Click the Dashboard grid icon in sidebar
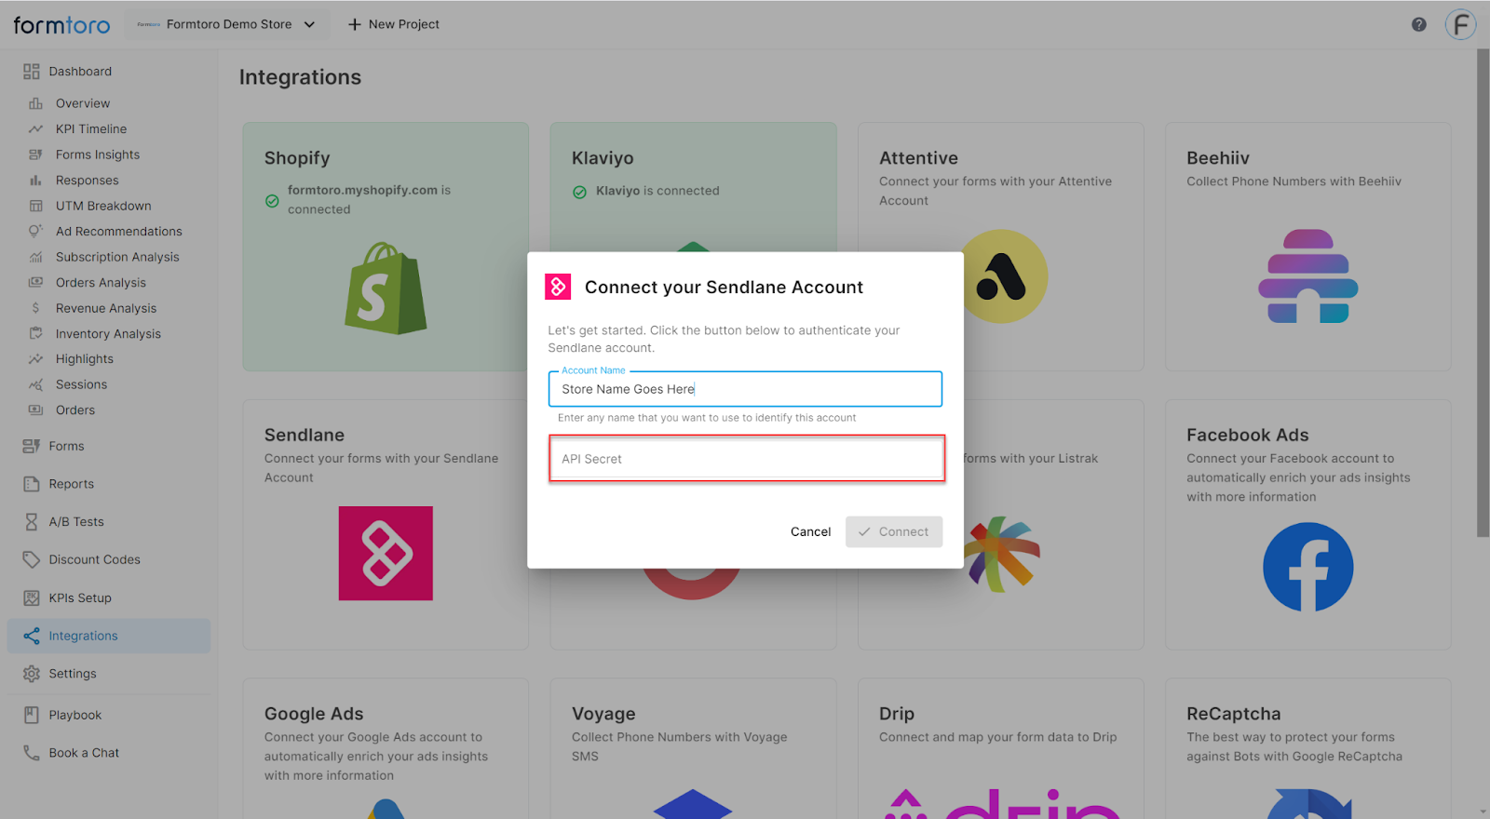1490x819 pixels. [32, 72]
